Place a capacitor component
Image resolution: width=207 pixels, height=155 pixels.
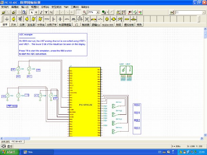click(x=60, y=19)
